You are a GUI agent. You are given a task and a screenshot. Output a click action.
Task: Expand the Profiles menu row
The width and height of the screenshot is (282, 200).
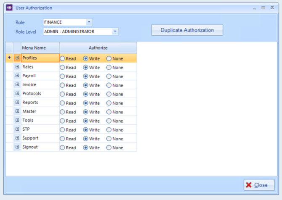17,58
